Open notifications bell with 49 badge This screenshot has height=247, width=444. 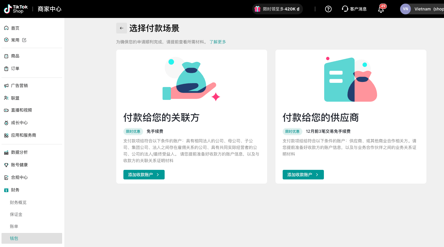(381, 9)
